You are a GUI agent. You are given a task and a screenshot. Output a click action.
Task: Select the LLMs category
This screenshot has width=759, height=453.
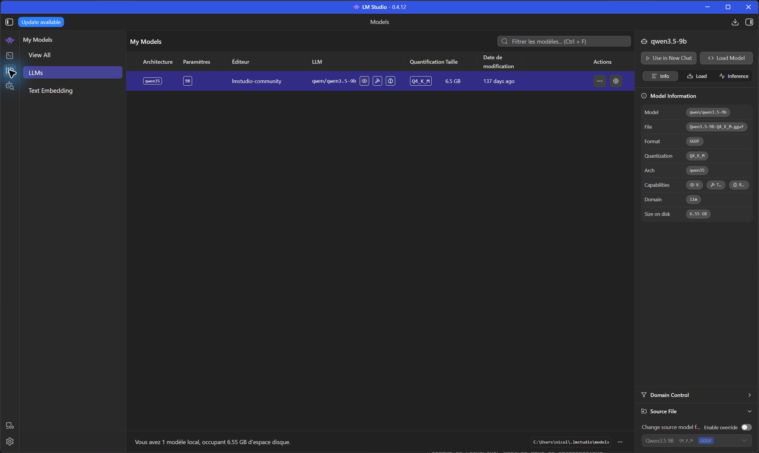[73, 73]
